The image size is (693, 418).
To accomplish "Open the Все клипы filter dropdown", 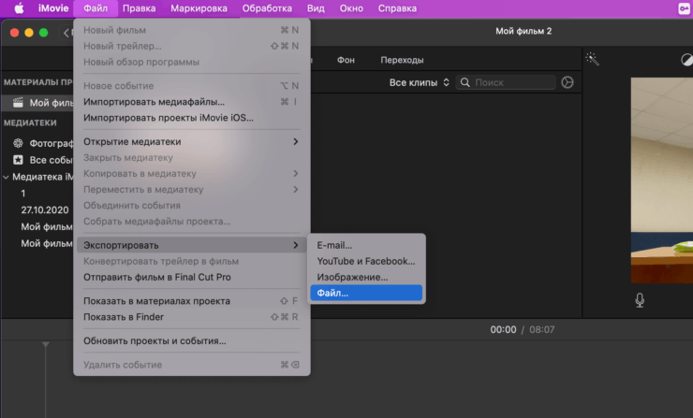I will click(420, 82).
